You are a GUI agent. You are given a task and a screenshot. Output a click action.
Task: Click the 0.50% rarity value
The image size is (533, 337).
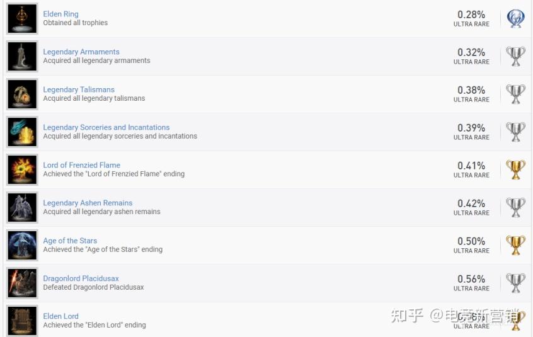pos(471,241)
